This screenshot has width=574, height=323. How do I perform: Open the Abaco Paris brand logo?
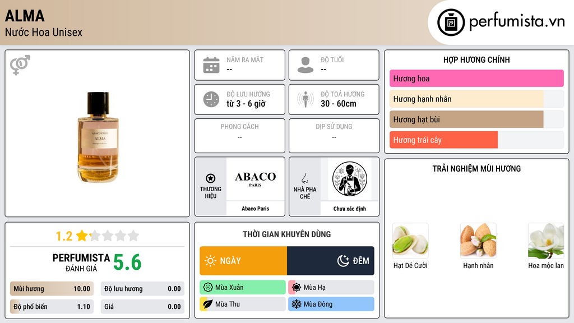pyautogui.click(x=256, y=179)
